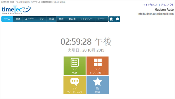Click the アカウントの有効期限 expiry text
Viewport: 175px width, 99px height.
coord(48,2)
